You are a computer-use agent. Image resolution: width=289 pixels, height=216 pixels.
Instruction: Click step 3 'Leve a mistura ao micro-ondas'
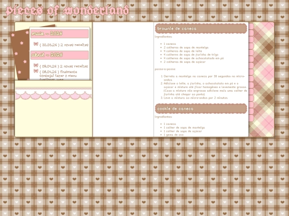click(x=196, y=98)
